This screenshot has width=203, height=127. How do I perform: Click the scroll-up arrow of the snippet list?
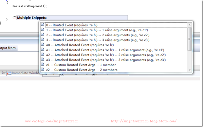click(x=190, y=25)
